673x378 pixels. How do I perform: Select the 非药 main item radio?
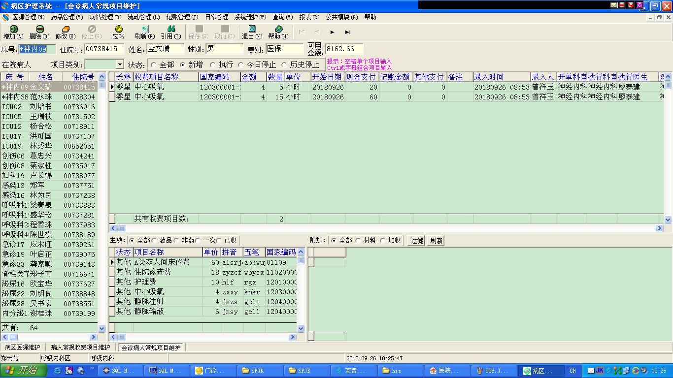click(177, 241)
